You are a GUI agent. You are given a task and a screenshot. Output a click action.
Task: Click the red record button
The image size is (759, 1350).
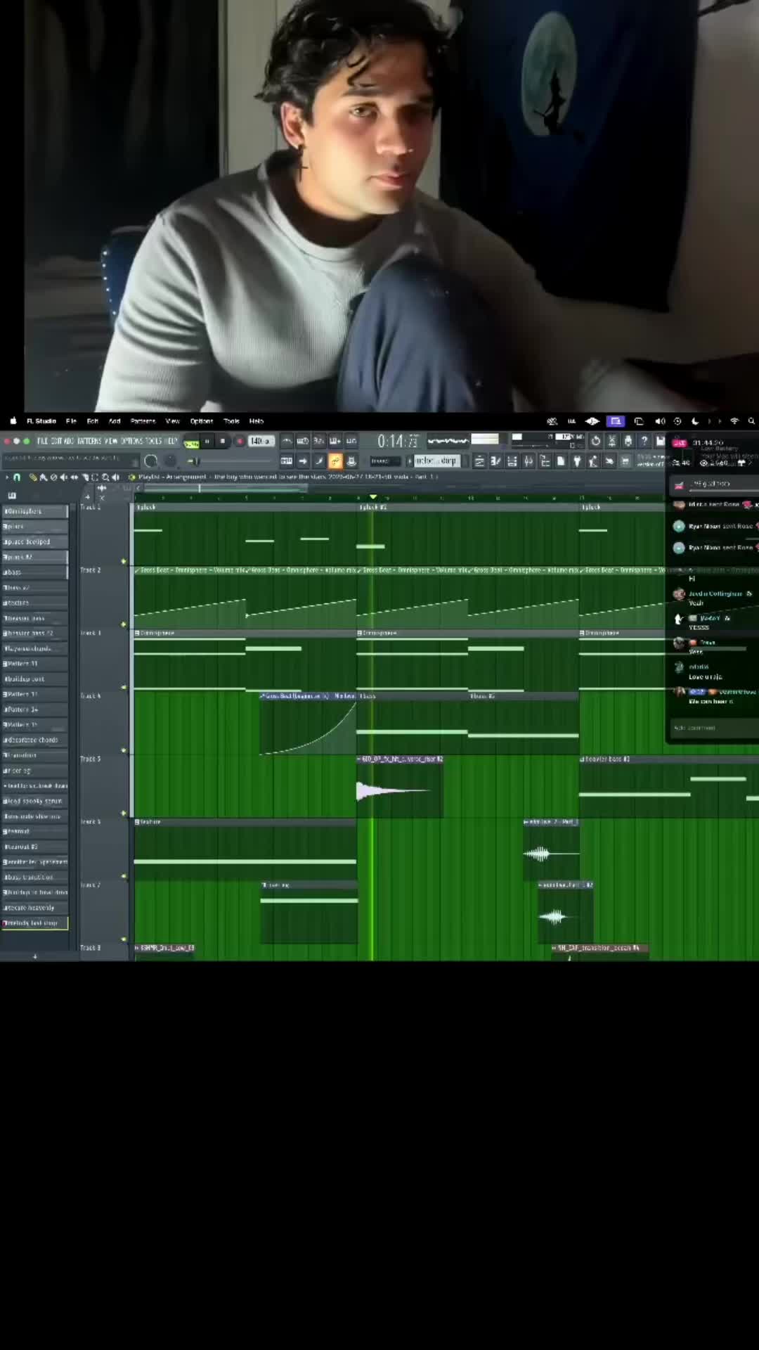pos(240,441)
